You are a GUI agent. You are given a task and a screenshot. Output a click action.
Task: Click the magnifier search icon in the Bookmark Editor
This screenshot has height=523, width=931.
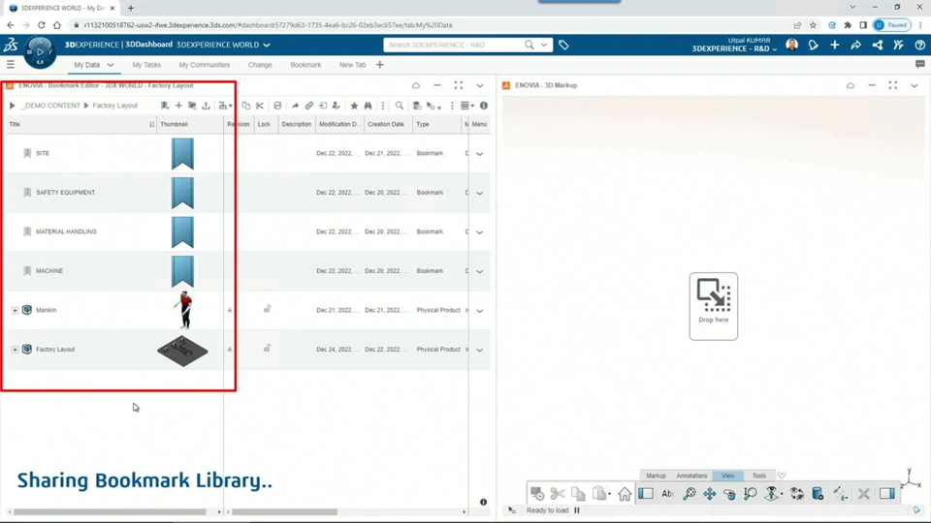pyautogui.click(x=399, y=106)
